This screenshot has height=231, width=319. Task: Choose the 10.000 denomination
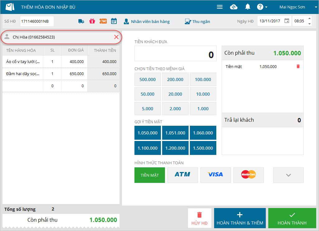203,94
